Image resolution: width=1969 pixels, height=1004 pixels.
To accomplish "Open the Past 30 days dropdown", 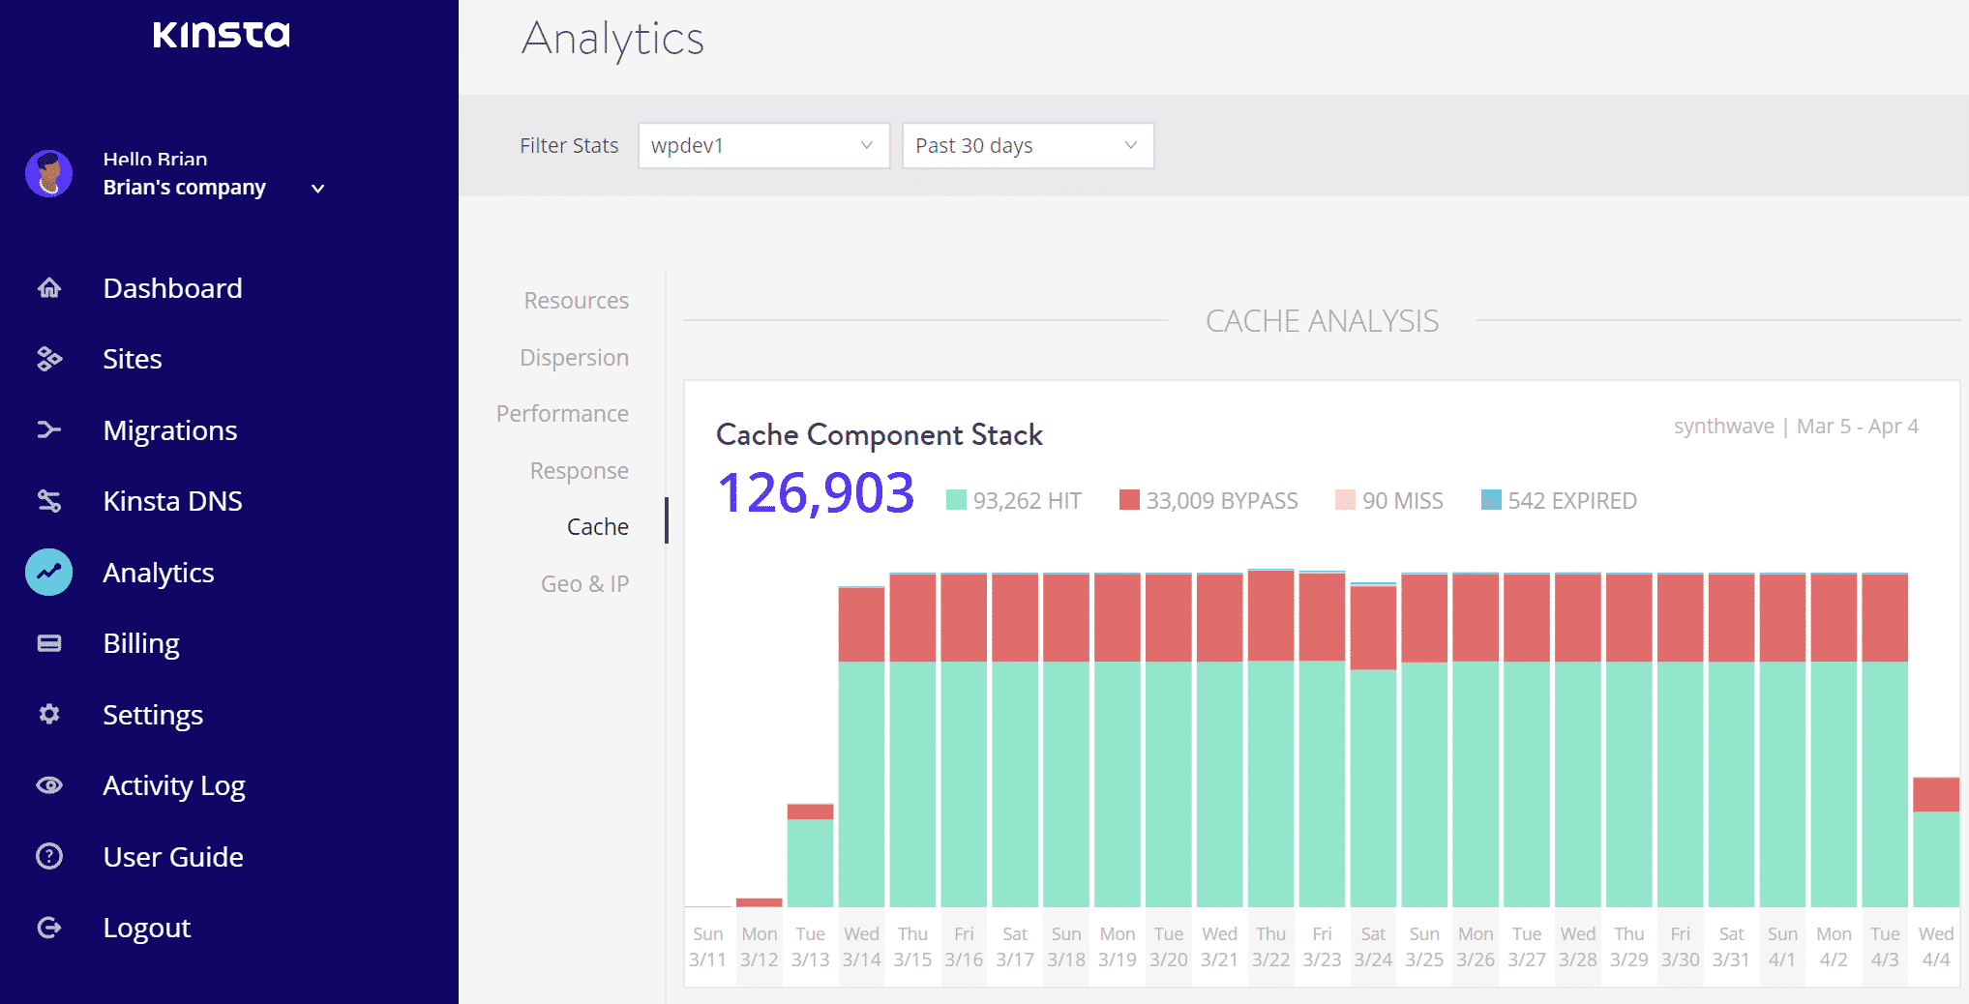I will [1028, 146].
